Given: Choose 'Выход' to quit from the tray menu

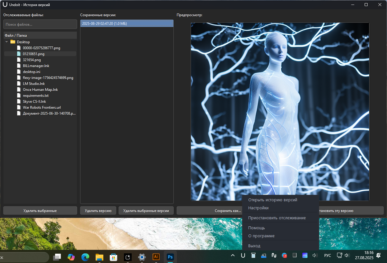Looking at the screenshot, I should pos(254,246).
